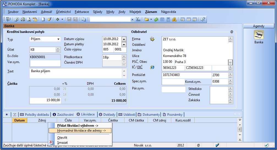The height and width of the screenshot is (150, 277).
Task: Click the green back arrow icon
Action: pos(57,19)
